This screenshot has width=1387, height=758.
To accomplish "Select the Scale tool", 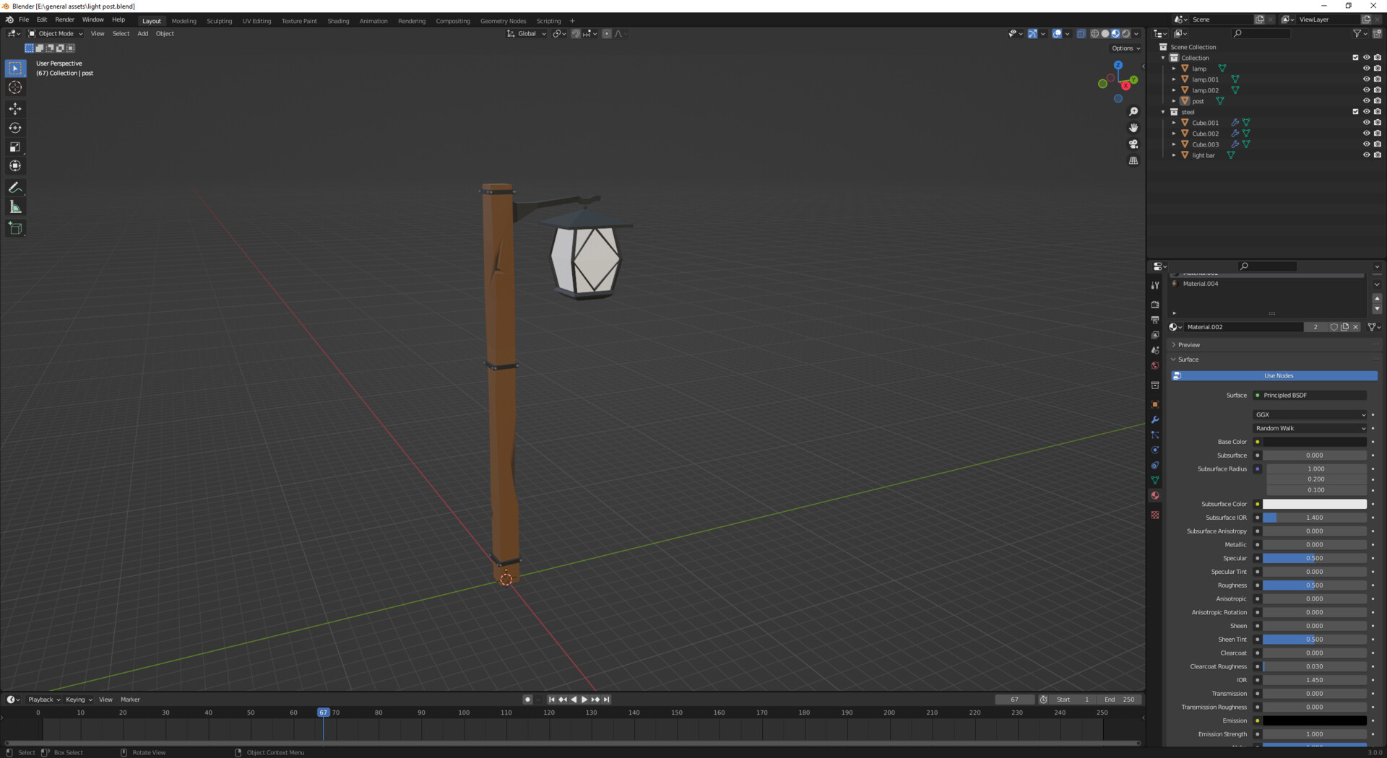I will [15, 147].
